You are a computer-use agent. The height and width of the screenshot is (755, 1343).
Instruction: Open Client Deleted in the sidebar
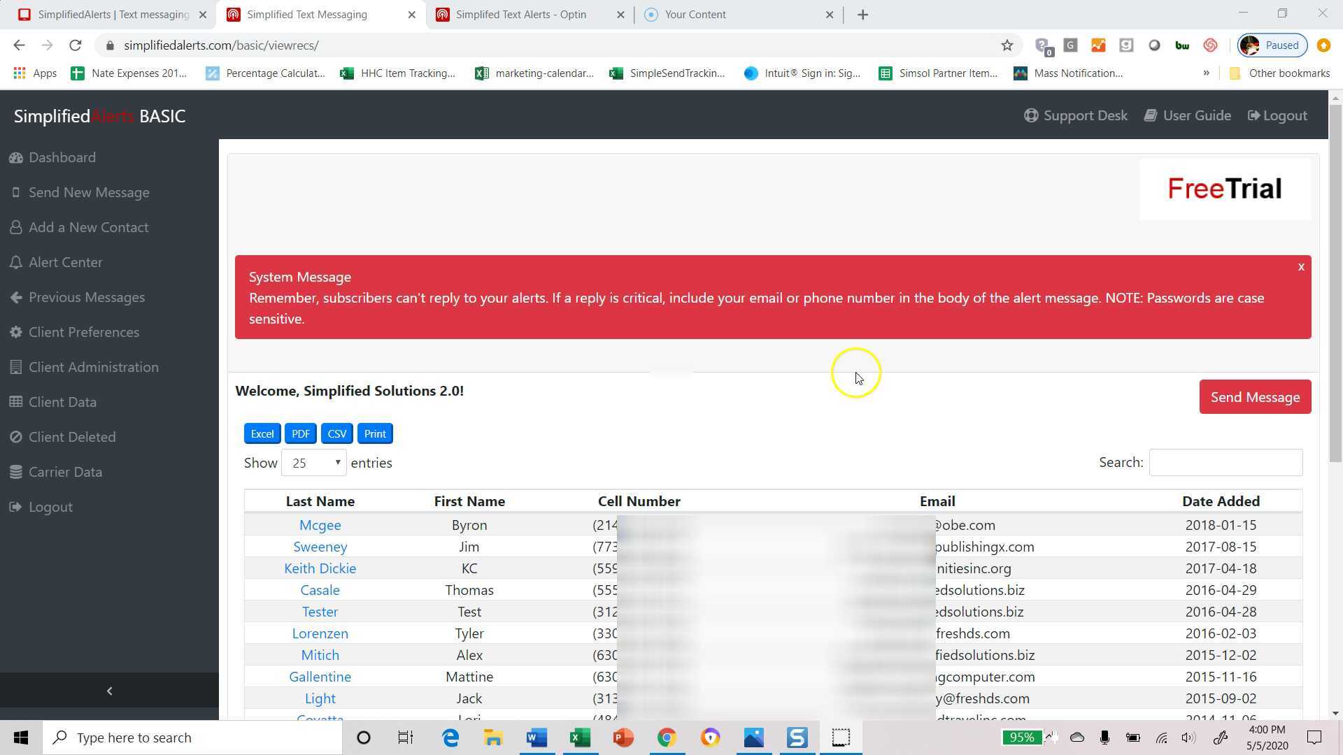coord(71,437)
